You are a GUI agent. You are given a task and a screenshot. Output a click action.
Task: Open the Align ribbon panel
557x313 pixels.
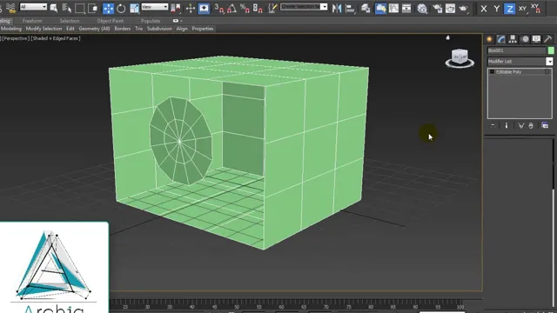click(182, 29)
